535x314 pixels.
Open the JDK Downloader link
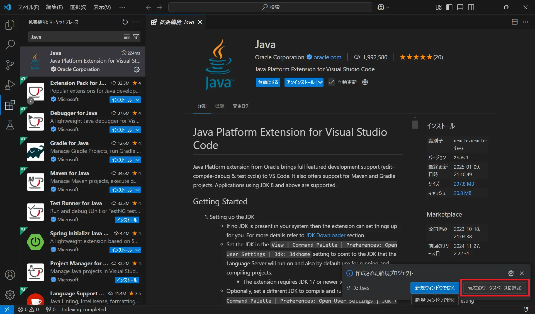(325, 235)
